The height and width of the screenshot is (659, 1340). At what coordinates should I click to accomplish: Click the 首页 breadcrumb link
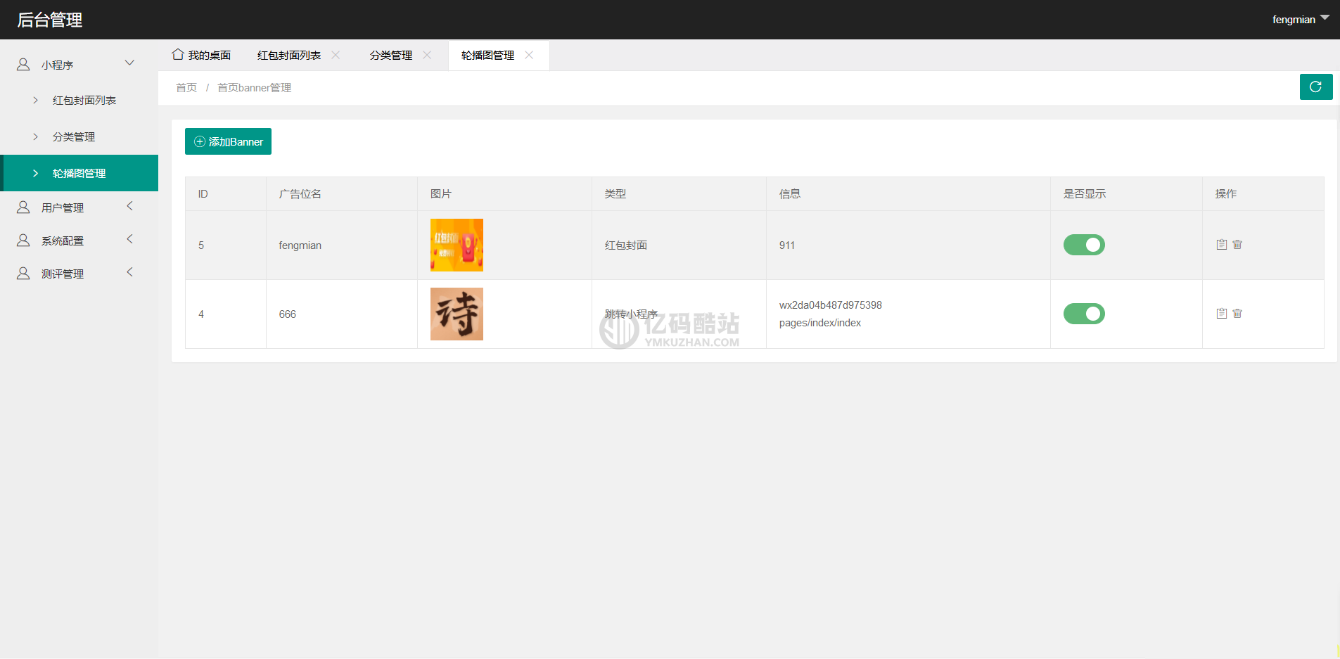click(186, 87)
